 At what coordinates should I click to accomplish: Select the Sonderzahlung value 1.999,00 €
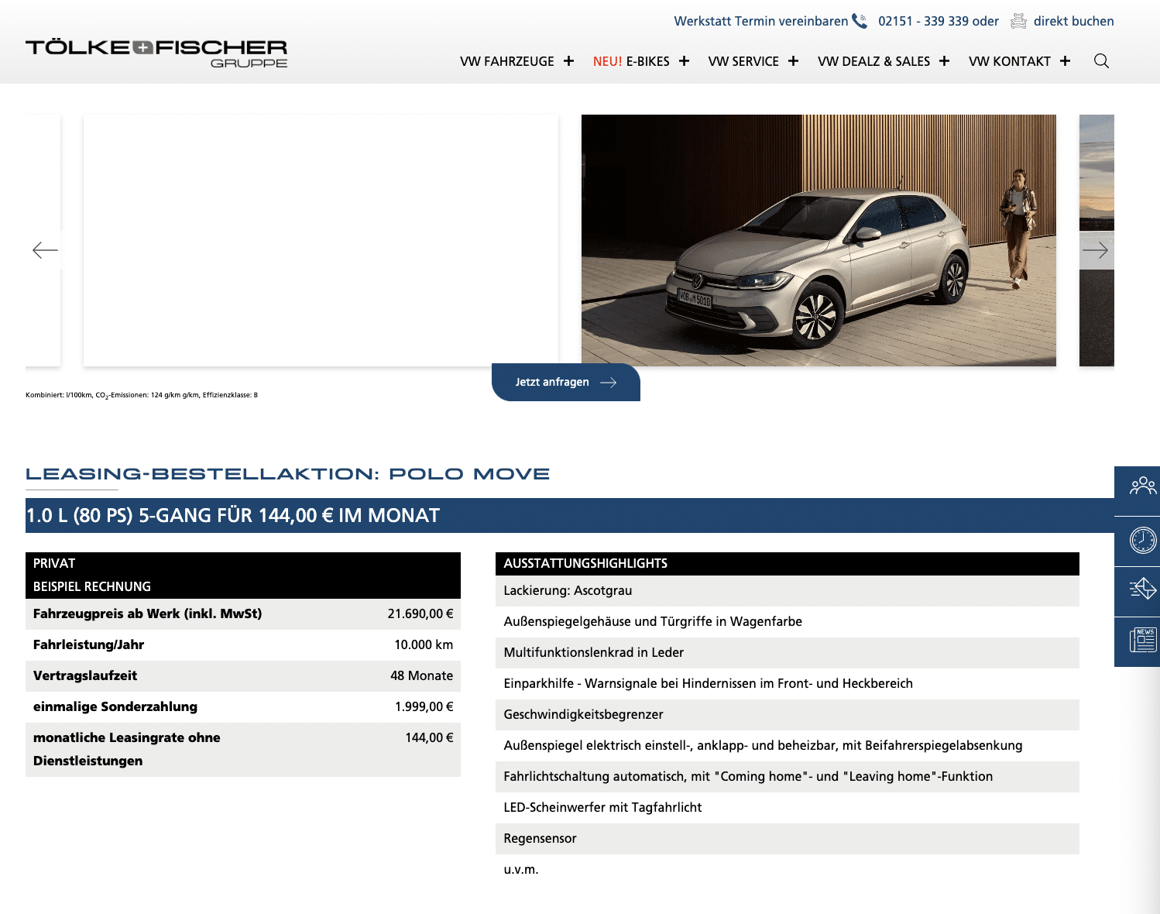point(424,706)
